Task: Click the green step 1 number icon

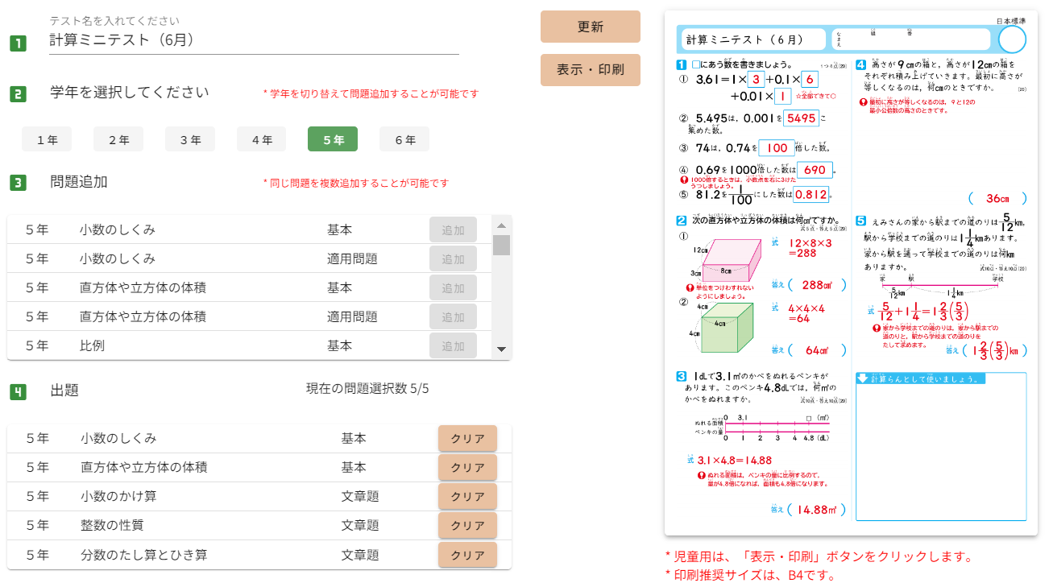Action: point(18,43)
